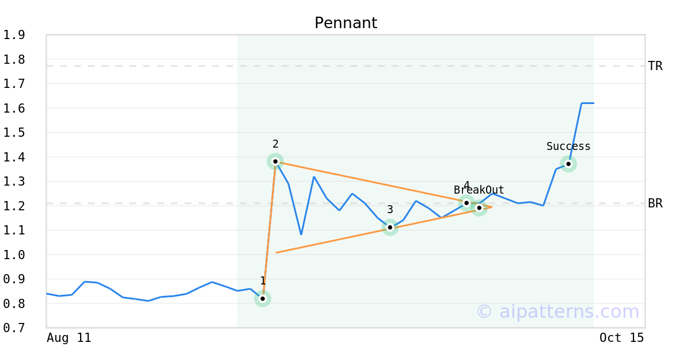Click the BreakOut point marker
This screenshot has width=691, height=362.
pyautogui.click(x=479, y=207)
